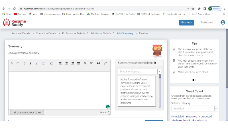This screenshot has width=228, height=128.
Task: Expand the bulleted list options dropdown
Action: tap(47, 63)
